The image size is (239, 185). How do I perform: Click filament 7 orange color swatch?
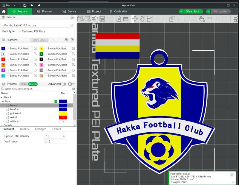(3, 65)
